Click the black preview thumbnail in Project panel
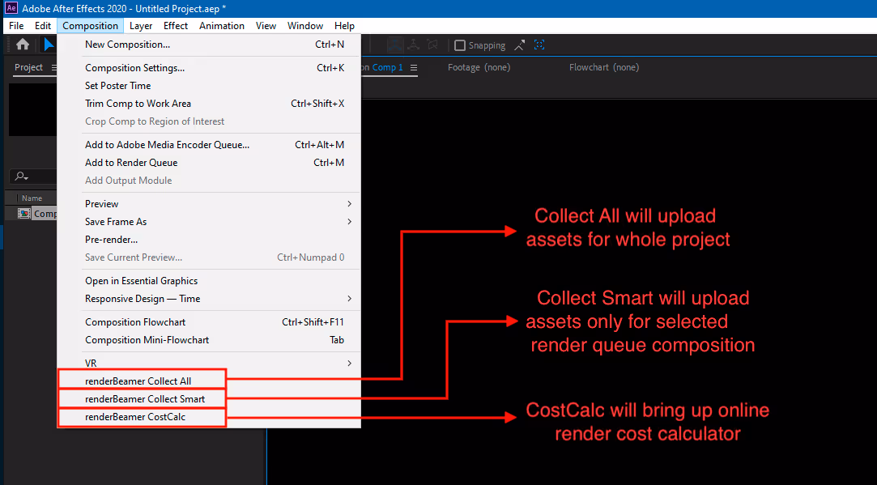Viewport: 877px width, 485px height. point(32,109)
